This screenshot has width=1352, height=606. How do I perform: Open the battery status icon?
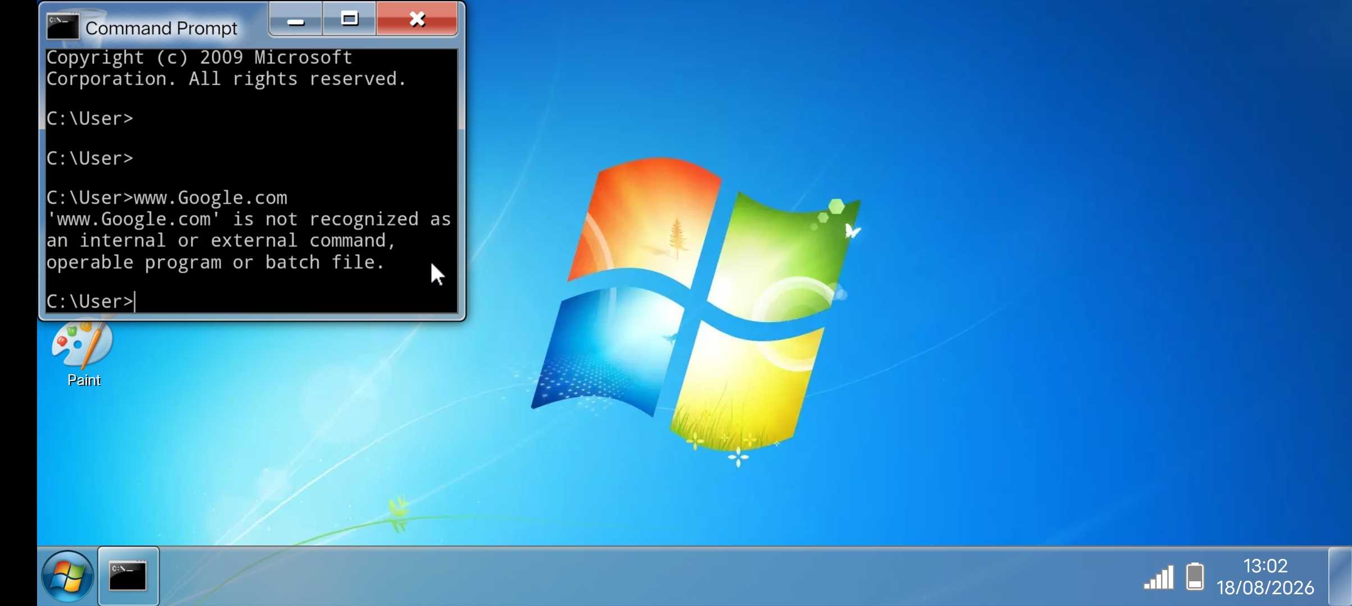[x=1195, y=576]
